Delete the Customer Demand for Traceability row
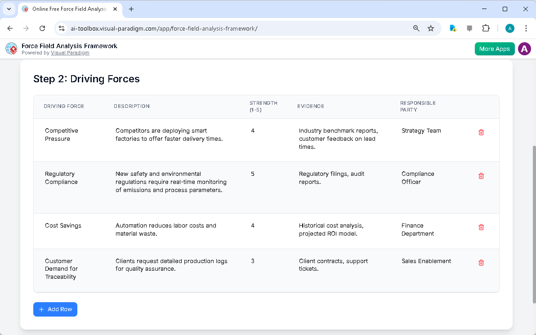Image resolution: width=536 pixels, height=335 pixels. click(x=481, y=262)
